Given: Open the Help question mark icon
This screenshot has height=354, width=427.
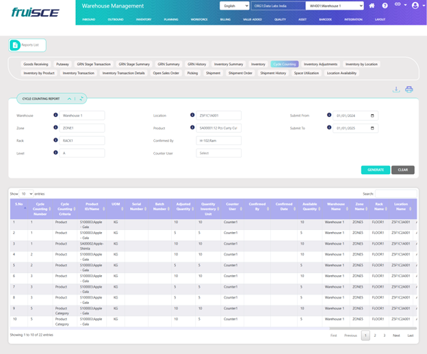Looking at the screenshot, I should click(385, 5).
